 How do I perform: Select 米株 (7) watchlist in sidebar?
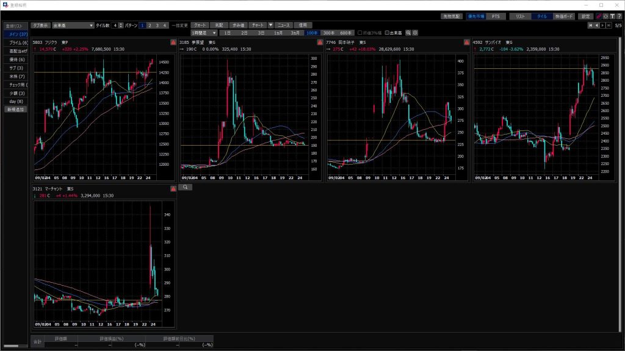click(x=17, y=76)
